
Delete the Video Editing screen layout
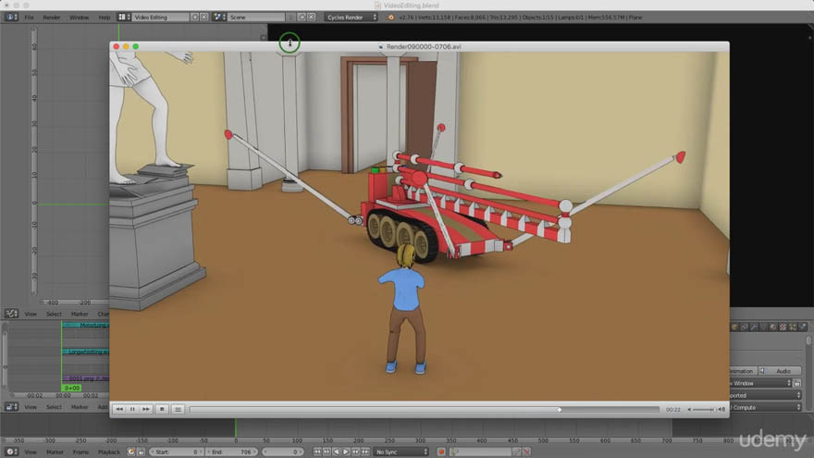tap(204, 18)
